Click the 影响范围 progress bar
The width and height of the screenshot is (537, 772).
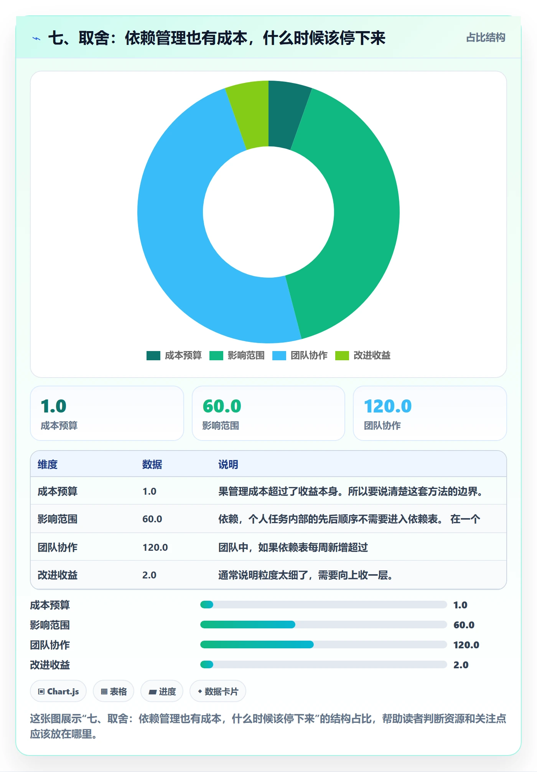point(323,625)
